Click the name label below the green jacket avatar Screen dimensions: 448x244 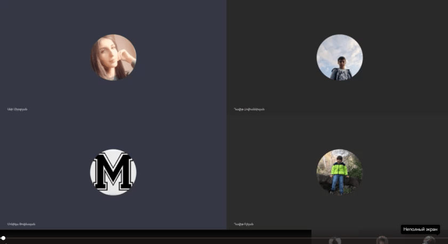coord(244,224)
